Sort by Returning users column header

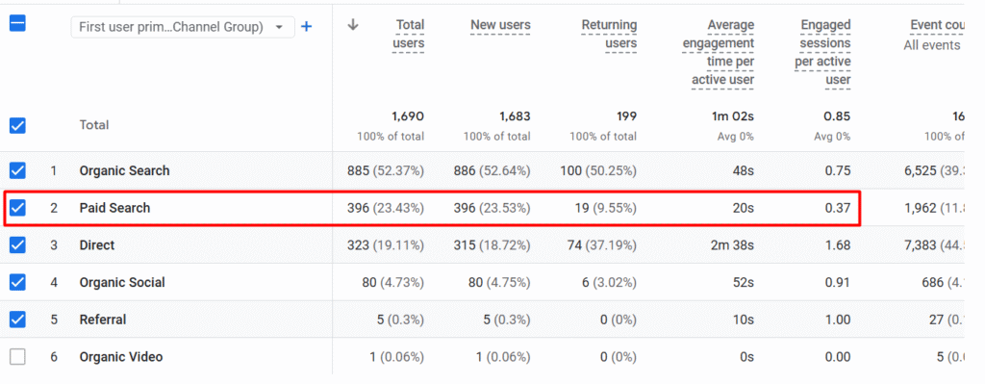click(609, 34)
